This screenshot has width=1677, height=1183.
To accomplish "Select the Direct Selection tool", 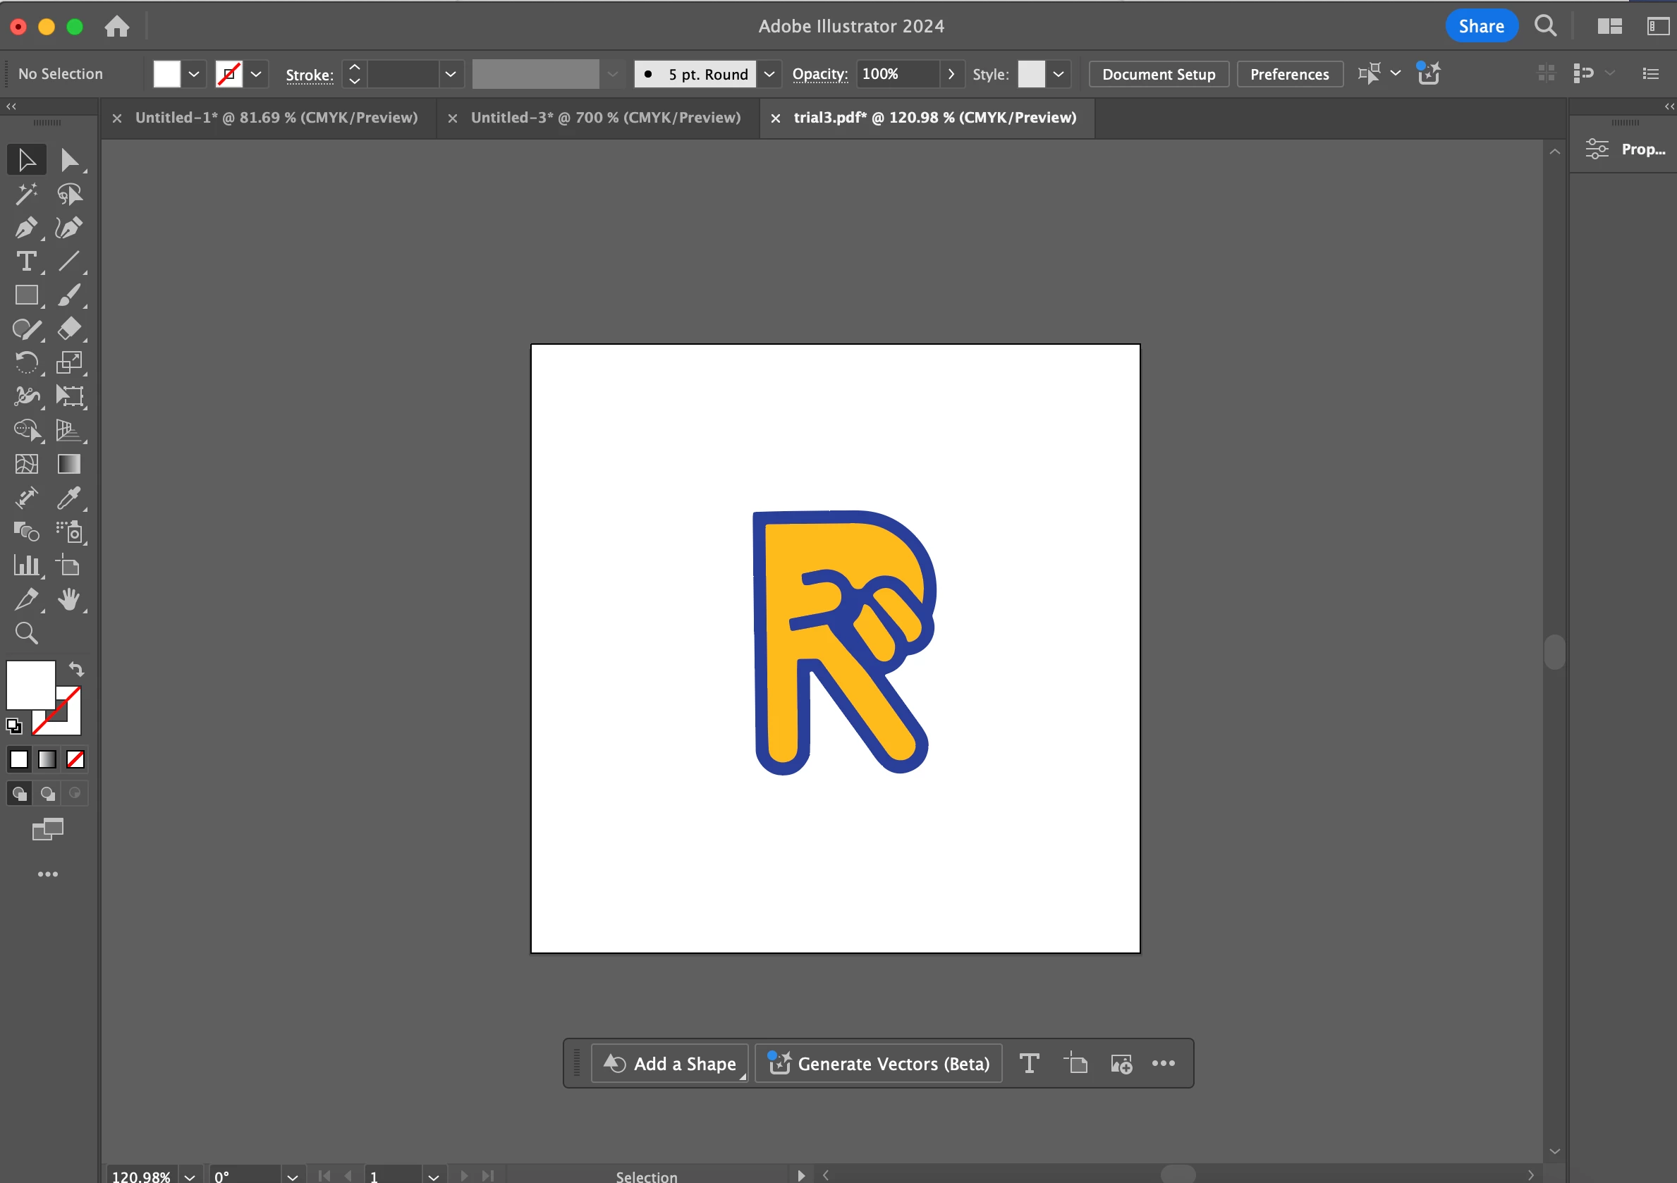I will click(x=69, y=160).
